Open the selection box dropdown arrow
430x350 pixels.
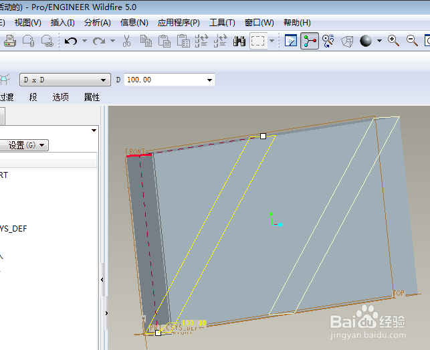click(x=272, y=41)
